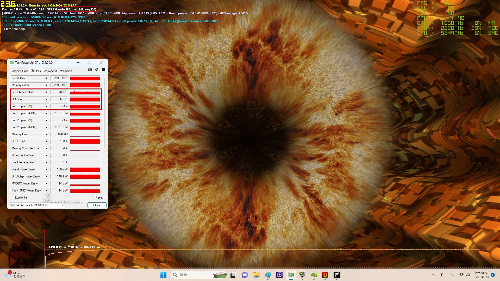The image size is (500, 281).
Task: Click the GPU-Z refresh icon
Action: [x=97, y=69]
